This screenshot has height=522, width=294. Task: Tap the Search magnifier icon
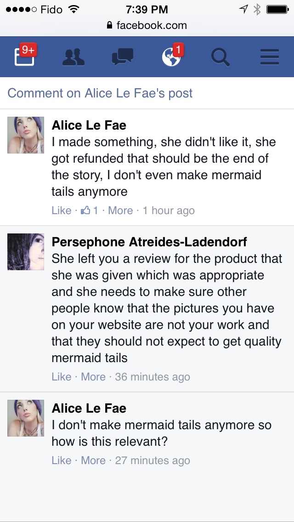tap(220, 57)
